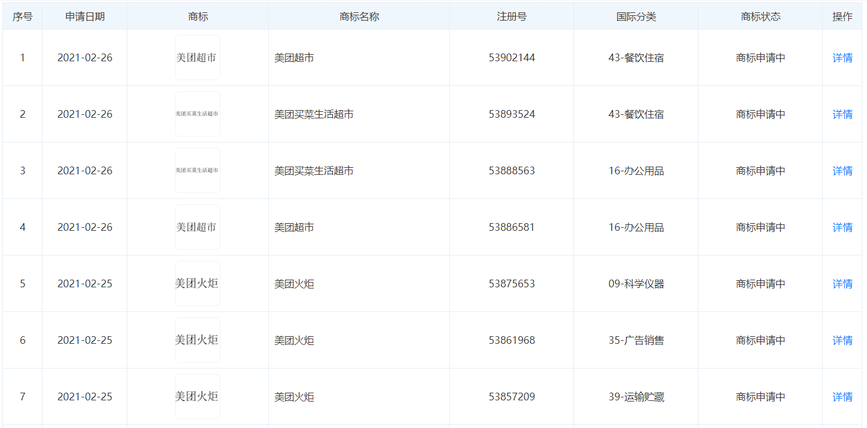
Task: Click the 美团买菜生活超市 trademark thumbnail in row 2
Action: tap(197, 114)
